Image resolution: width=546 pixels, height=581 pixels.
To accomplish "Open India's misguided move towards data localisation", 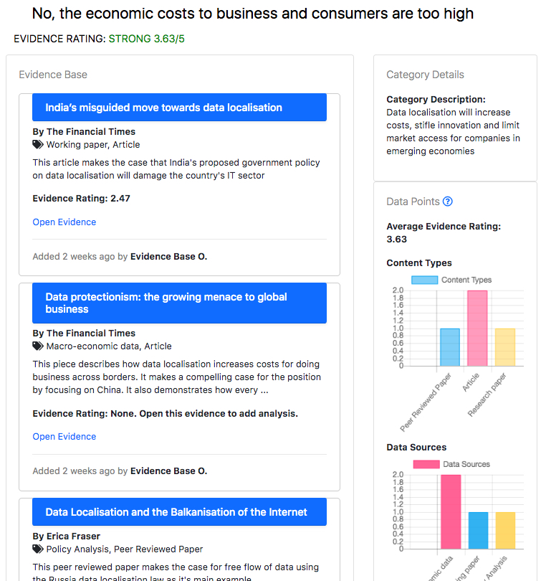I will pyautogui.click(x=163, y=108).
